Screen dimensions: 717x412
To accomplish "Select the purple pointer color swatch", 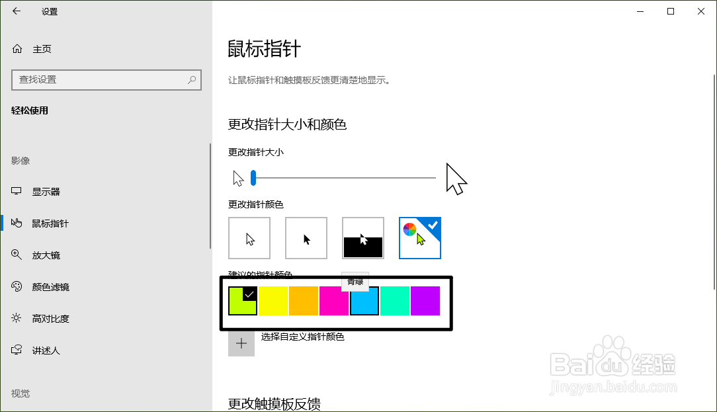I will click(x=425, y=301).
